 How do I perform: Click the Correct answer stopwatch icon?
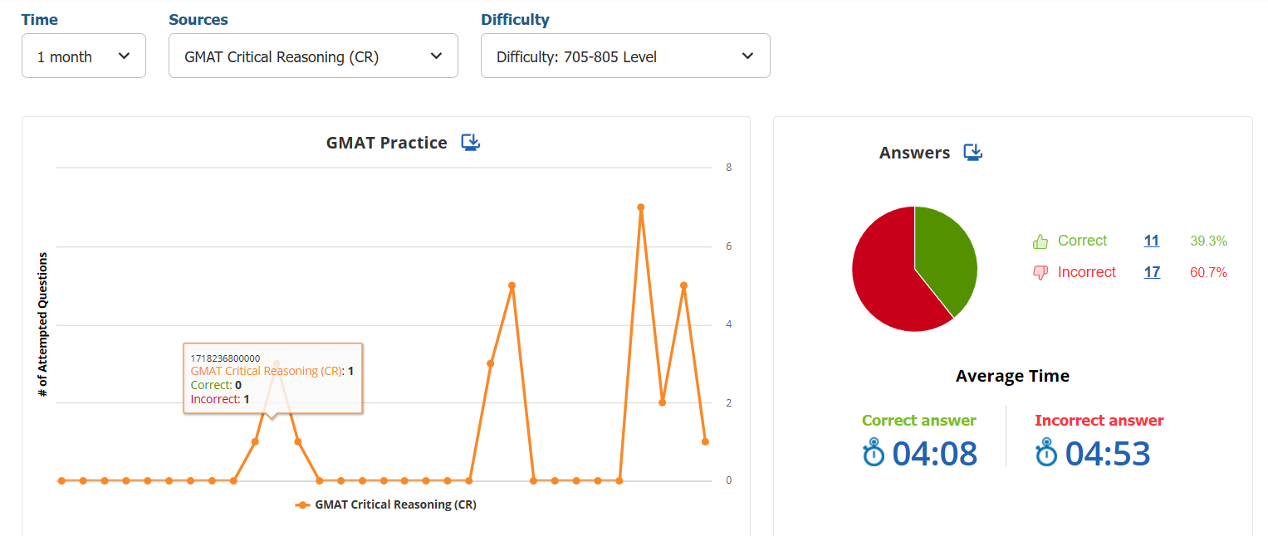tap(874, 454)
